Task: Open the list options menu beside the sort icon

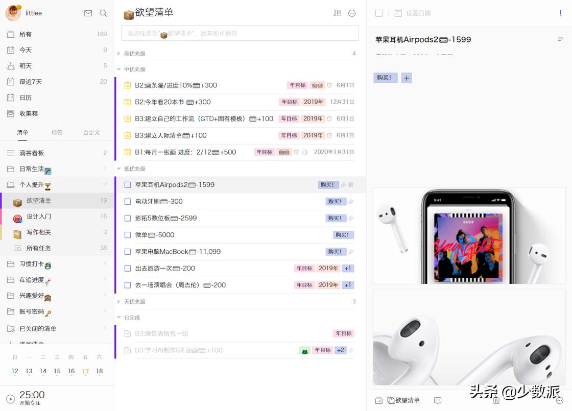Action: point(352,13)
